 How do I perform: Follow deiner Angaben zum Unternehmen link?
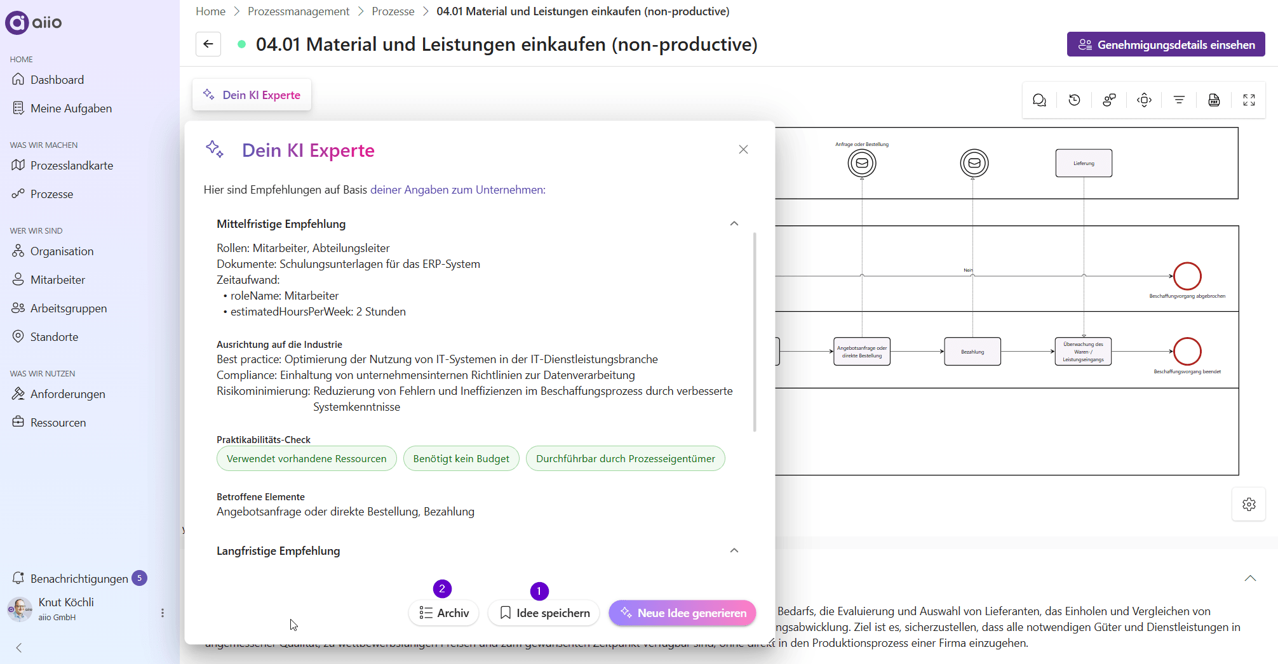(x=457, y=189)
